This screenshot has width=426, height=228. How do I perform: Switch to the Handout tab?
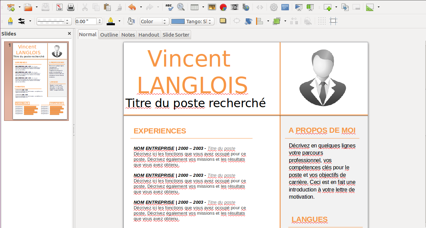tap(149, 34)
